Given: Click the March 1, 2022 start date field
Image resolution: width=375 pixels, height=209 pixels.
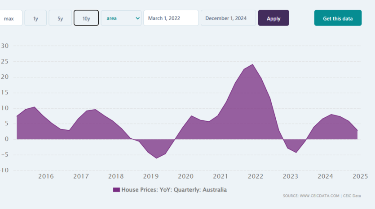Looking at the screenshot, I should tap(171, 18).
